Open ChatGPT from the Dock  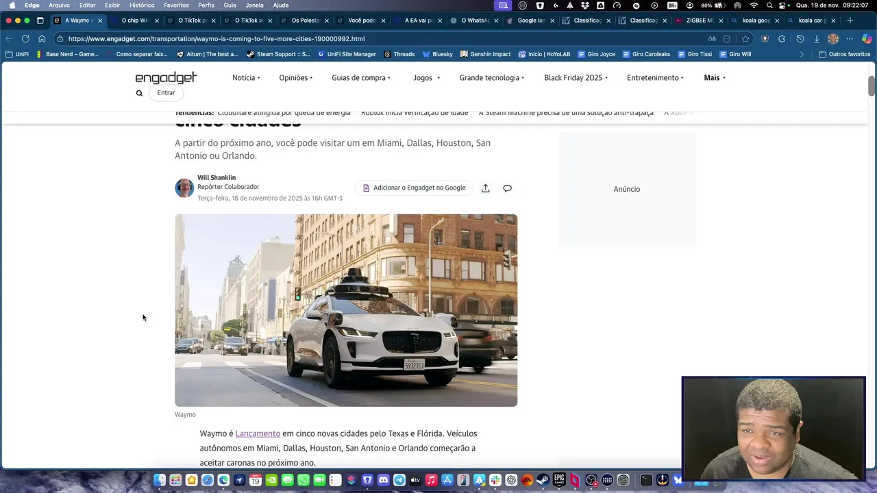click(x=511, y=480)
